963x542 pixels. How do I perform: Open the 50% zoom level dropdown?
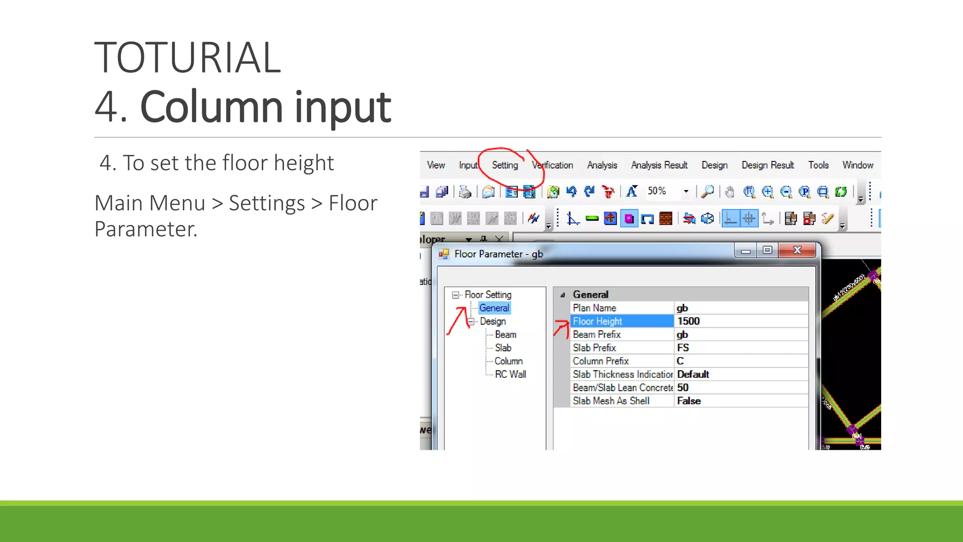[x=686, y=191]
